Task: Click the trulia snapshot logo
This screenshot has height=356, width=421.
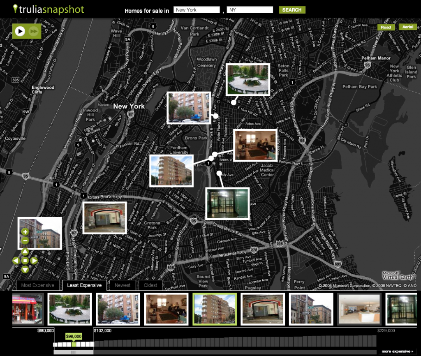Action: [x=49, y=9]
